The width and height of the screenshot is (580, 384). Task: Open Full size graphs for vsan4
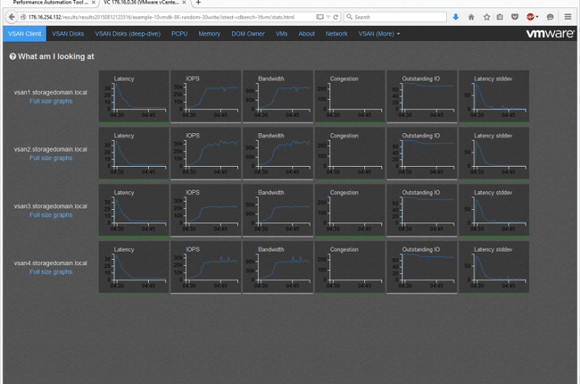point(51,272)
